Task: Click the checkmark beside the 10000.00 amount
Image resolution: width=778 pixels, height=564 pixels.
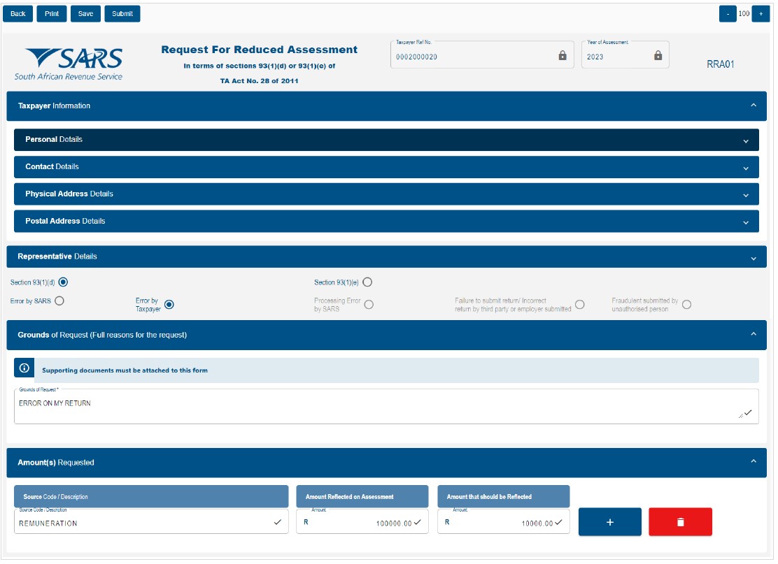Action: click(x=559, y=522)
